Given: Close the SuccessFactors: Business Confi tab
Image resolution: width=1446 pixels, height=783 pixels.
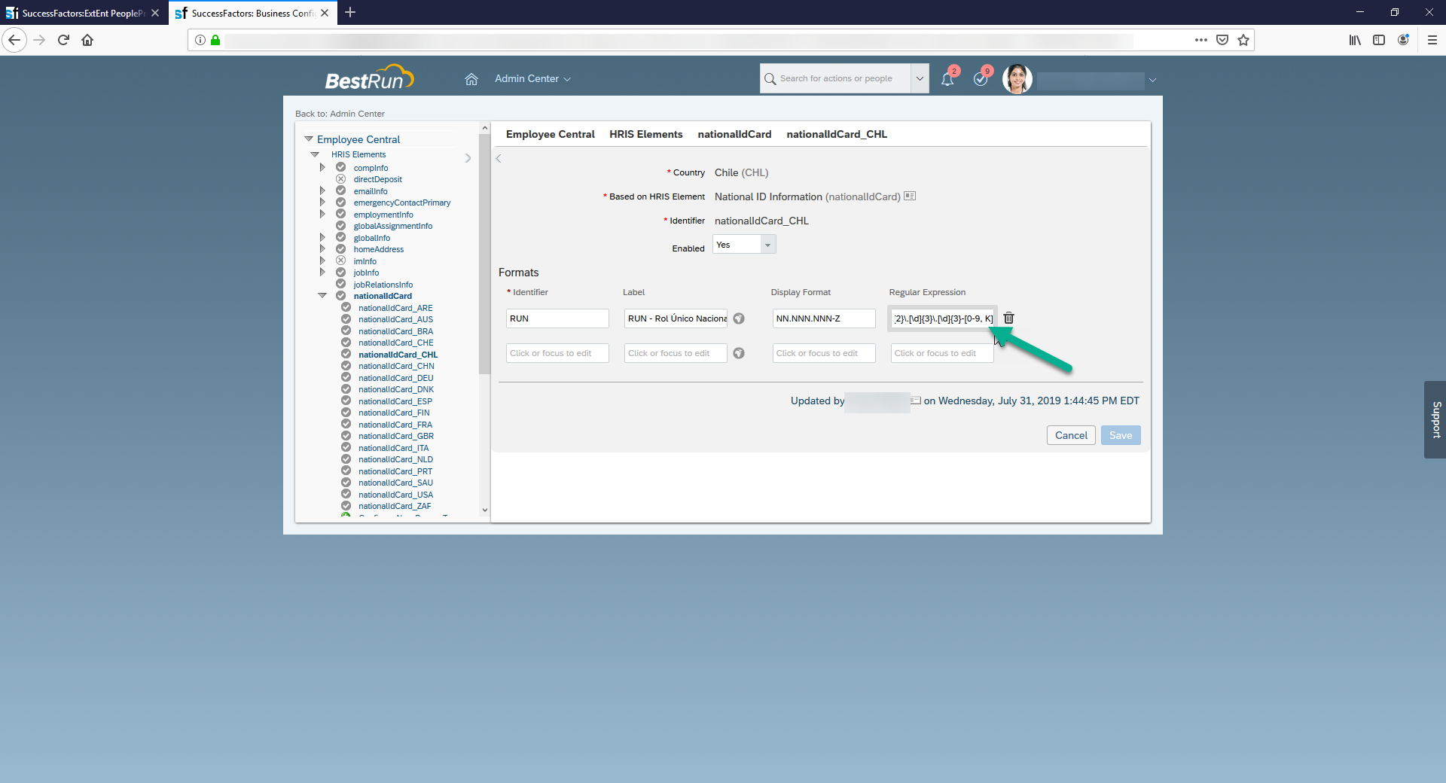Looking at the screenshot, I should click(x=325, y=13).
